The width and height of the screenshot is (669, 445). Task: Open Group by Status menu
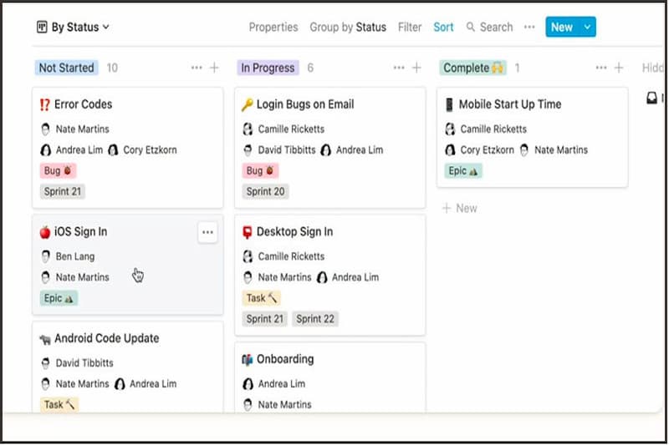click(x=348, y=28)
